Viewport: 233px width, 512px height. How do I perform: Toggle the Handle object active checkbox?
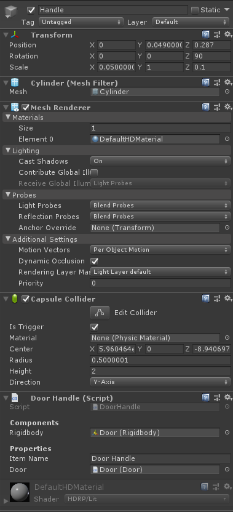tap(31, 10)
